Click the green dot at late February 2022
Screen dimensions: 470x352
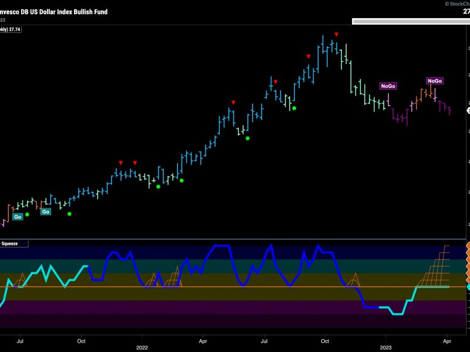pyautogui.click(x=182, y=181)
